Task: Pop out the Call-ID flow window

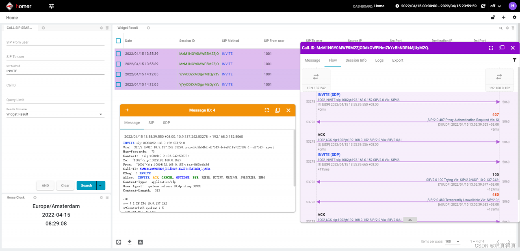Action: click(502, 48)
